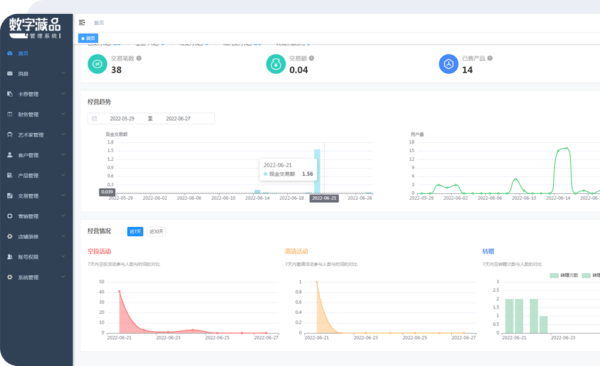Click the 产品管理 sidebar icon
Screen dimensions: 600x366
click(x=10, y=175)
